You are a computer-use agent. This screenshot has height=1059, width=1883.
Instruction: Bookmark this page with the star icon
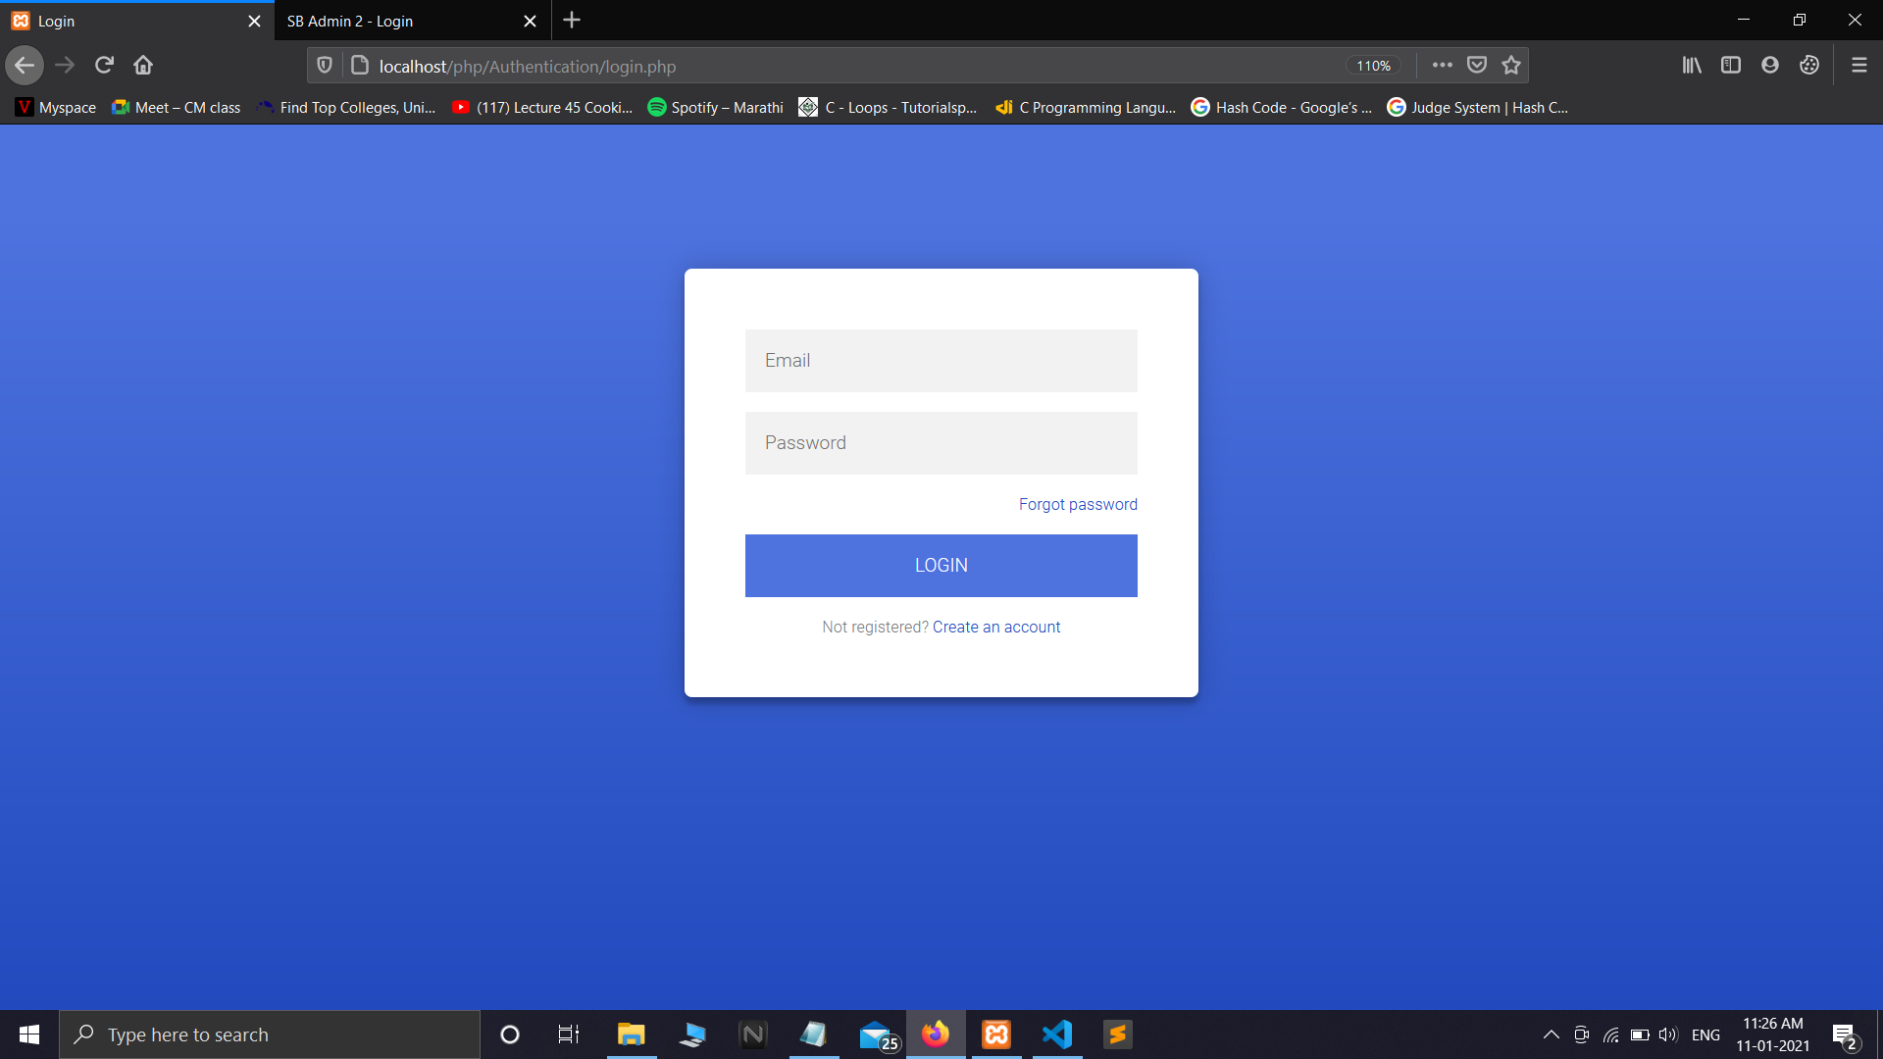coord(1510,65)
